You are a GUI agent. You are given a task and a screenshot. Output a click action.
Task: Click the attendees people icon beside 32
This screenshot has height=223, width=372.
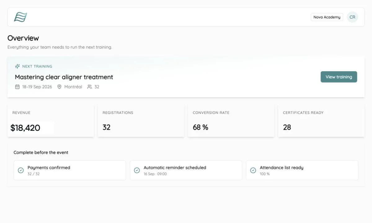point(90,87)
